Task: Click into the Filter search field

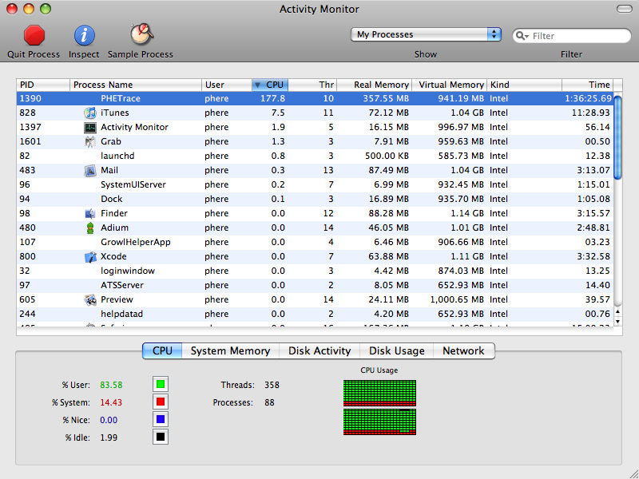Action: 571,36
